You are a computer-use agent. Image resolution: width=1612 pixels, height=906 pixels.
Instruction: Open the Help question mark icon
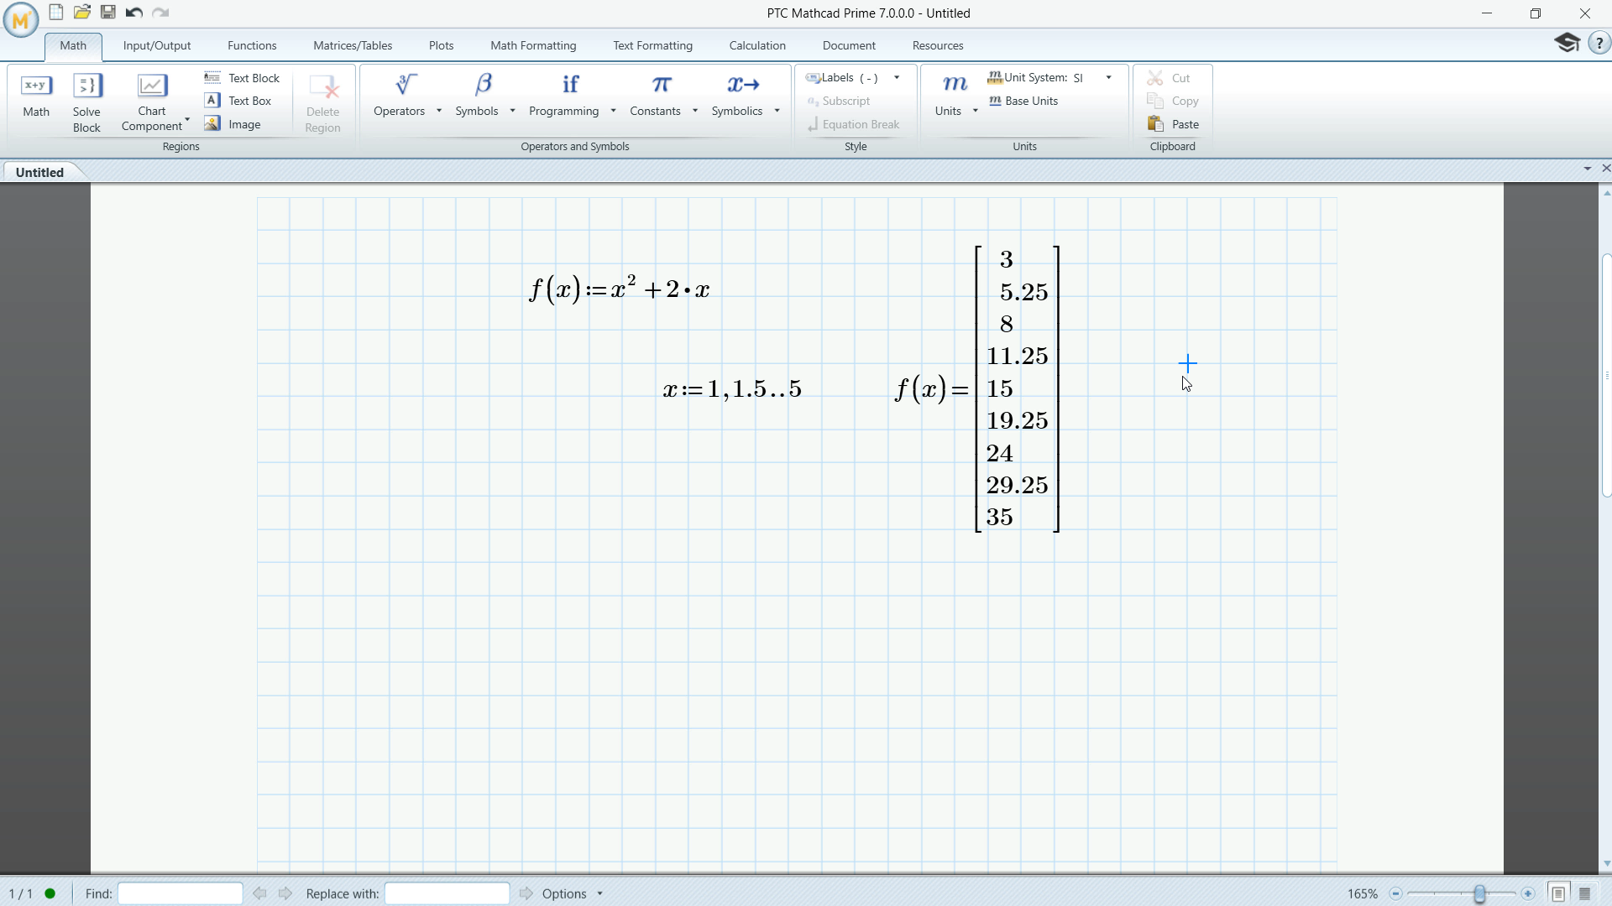tap(1599, 43)
